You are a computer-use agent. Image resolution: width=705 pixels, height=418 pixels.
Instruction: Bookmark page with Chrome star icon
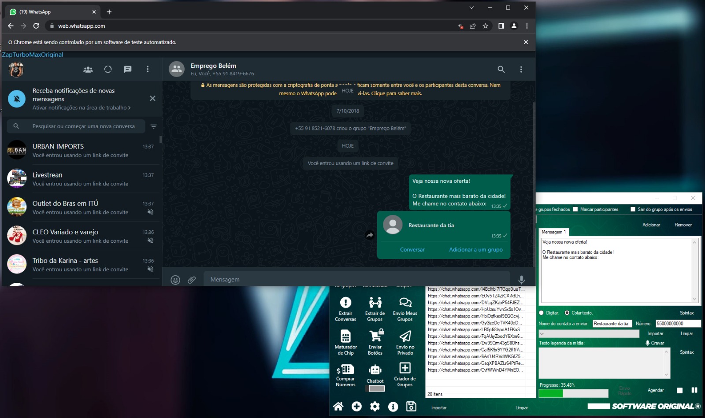click(x=485, y=26)
